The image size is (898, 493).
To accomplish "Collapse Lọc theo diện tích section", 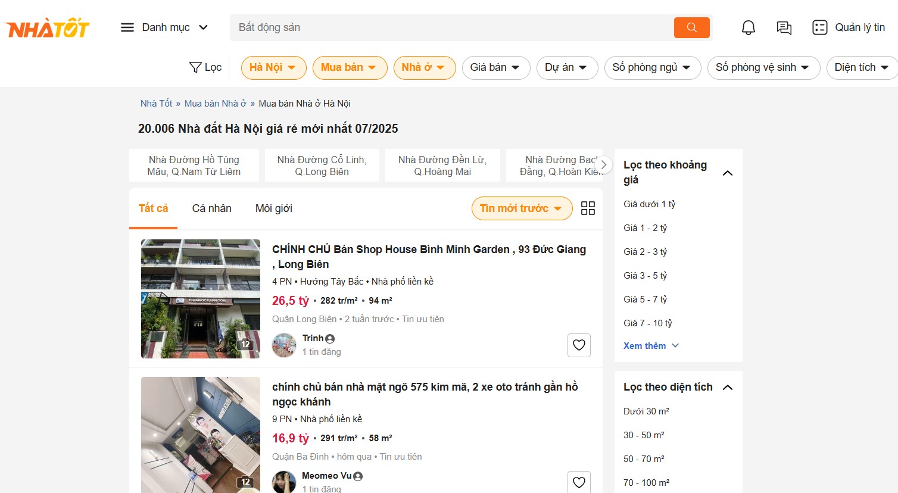I will pyautogui.click(x=727, y=387).
